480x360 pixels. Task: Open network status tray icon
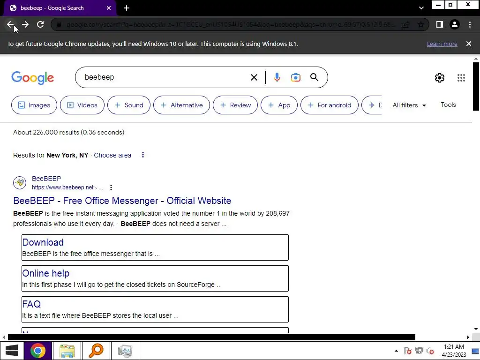(419, 351)
